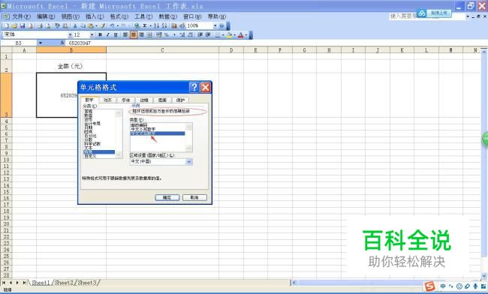Image resolution: width=488 pixels, height=294 pixels.
Task: Click the New workbook icon
Action: tap(6, 25)
